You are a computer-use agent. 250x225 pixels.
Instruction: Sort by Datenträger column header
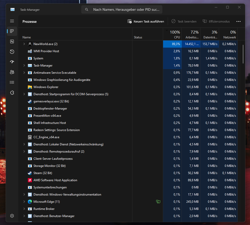[210, 34]
